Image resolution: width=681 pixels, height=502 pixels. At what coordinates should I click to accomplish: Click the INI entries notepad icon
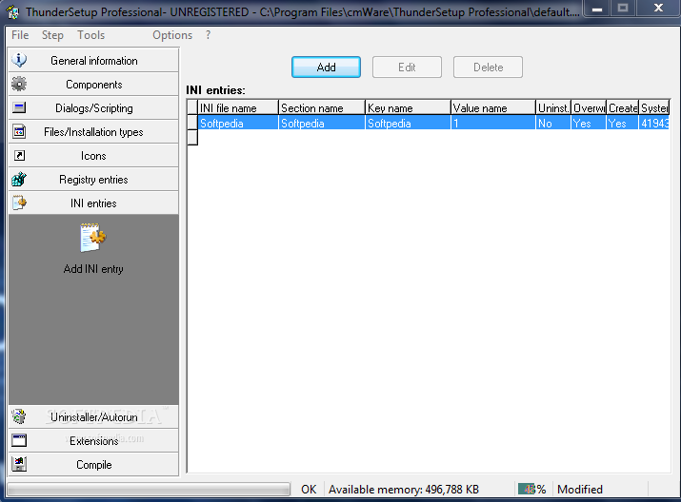[x=19, y=203]
